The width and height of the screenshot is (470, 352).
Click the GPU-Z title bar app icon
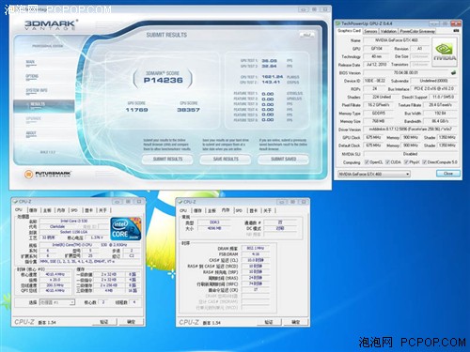tap(337, 23)
